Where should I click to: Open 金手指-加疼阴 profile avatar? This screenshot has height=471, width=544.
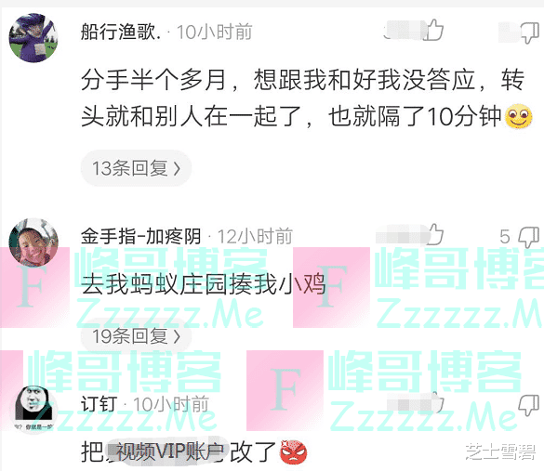33,242
